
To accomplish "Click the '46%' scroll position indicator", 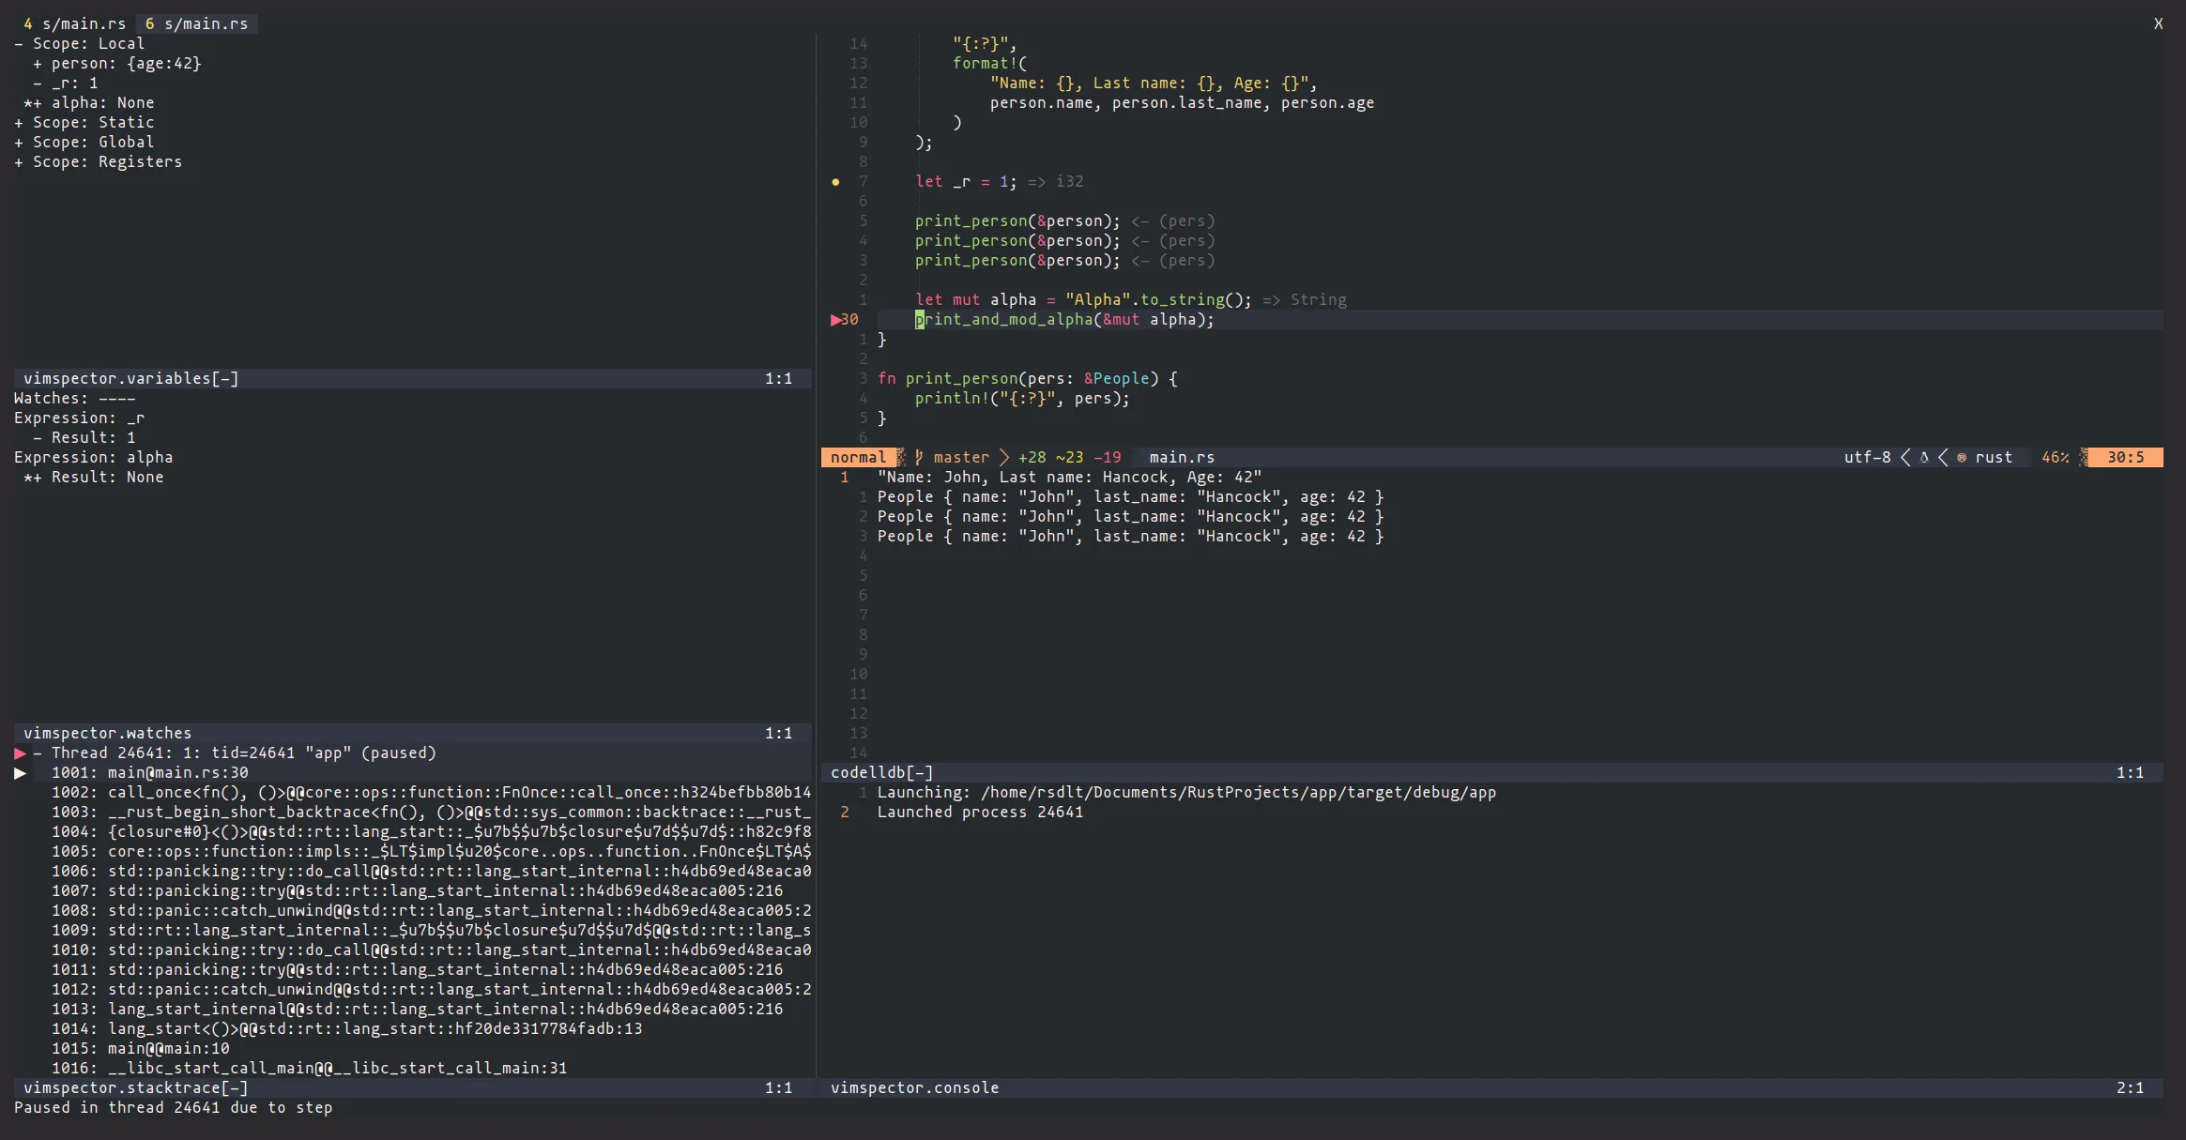I will click(x=2056, y=457).
